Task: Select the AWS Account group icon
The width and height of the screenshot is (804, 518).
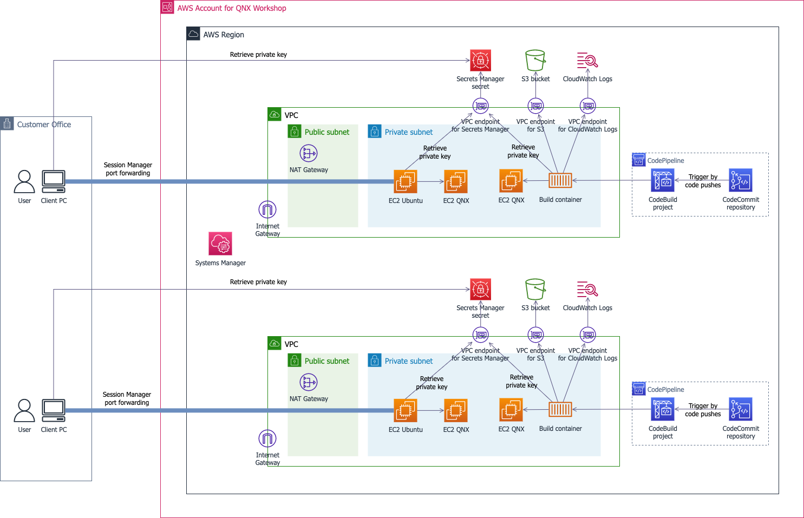Action: click(x=167, y=7)
